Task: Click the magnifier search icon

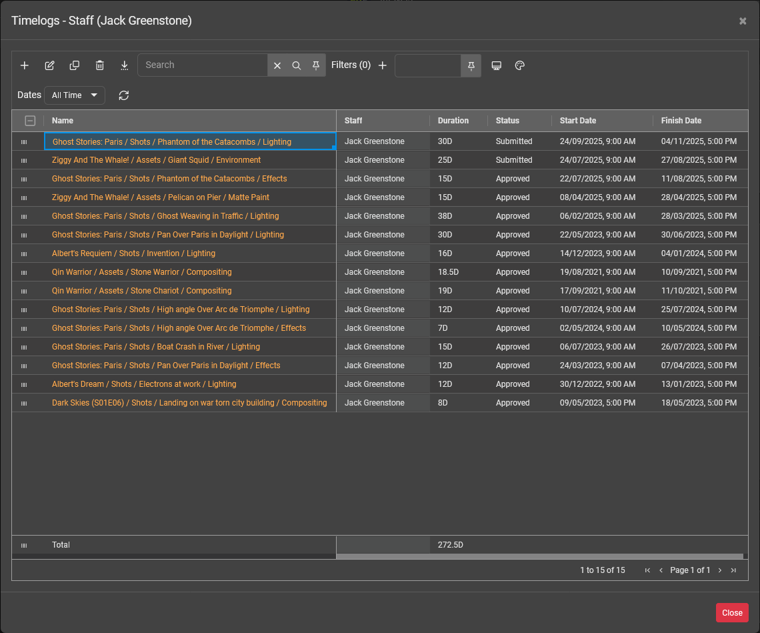Action: (297, 65)
